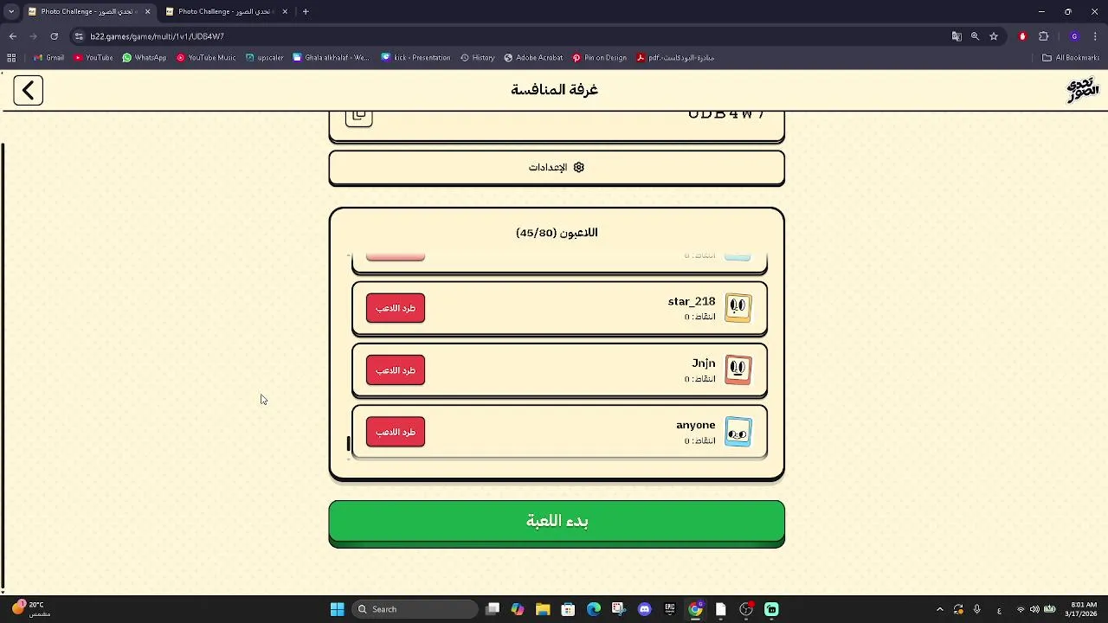Open settings (الإعدادات) button
The width and height of the screenshot is (1108, 623).
pos(557,167)
